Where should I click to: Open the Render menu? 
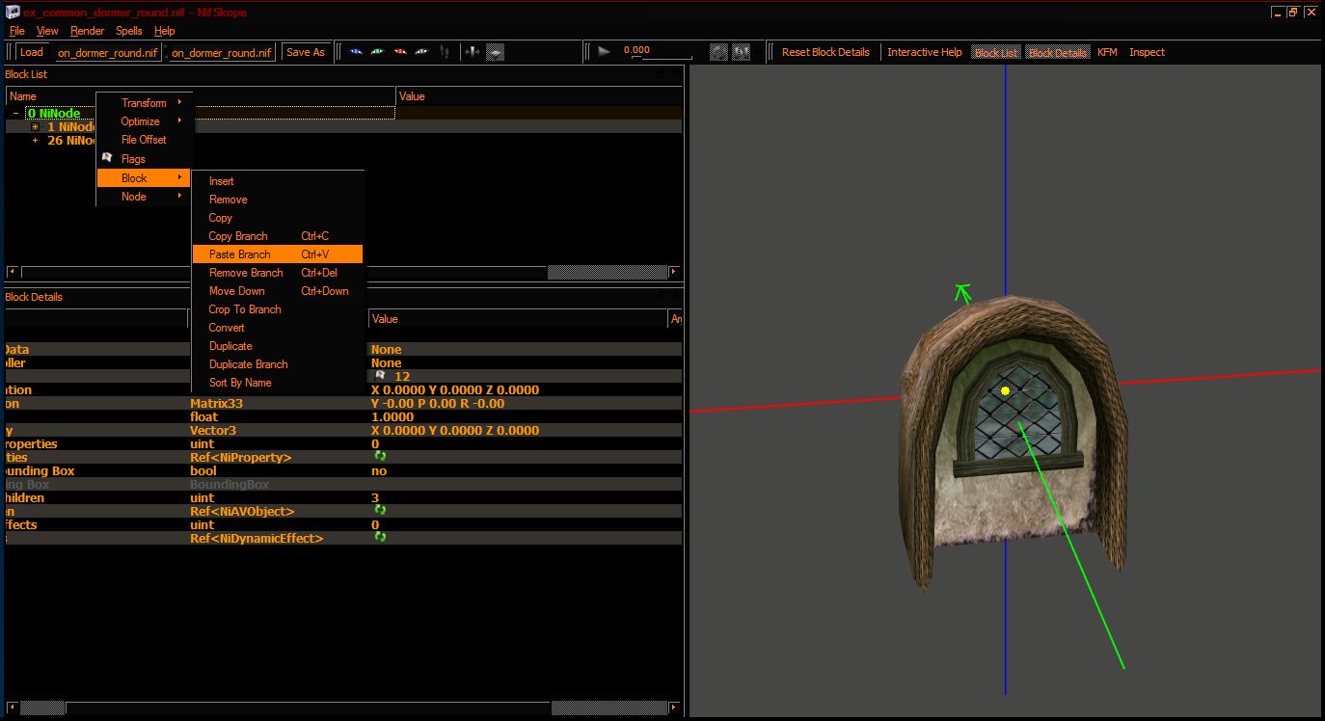click(x=88, y=31)
